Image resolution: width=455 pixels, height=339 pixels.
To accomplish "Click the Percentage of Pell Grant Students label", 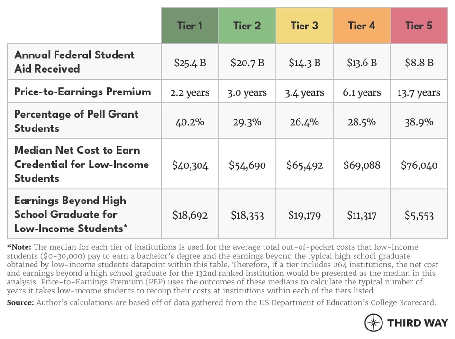I will 76,121.
